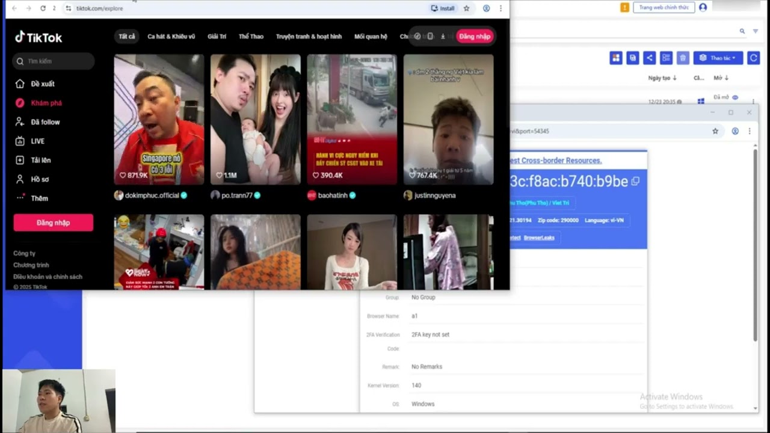Click orange warning icon in background app
The width and height of the screenshot is (770, 433).
(x=624, y=7)
